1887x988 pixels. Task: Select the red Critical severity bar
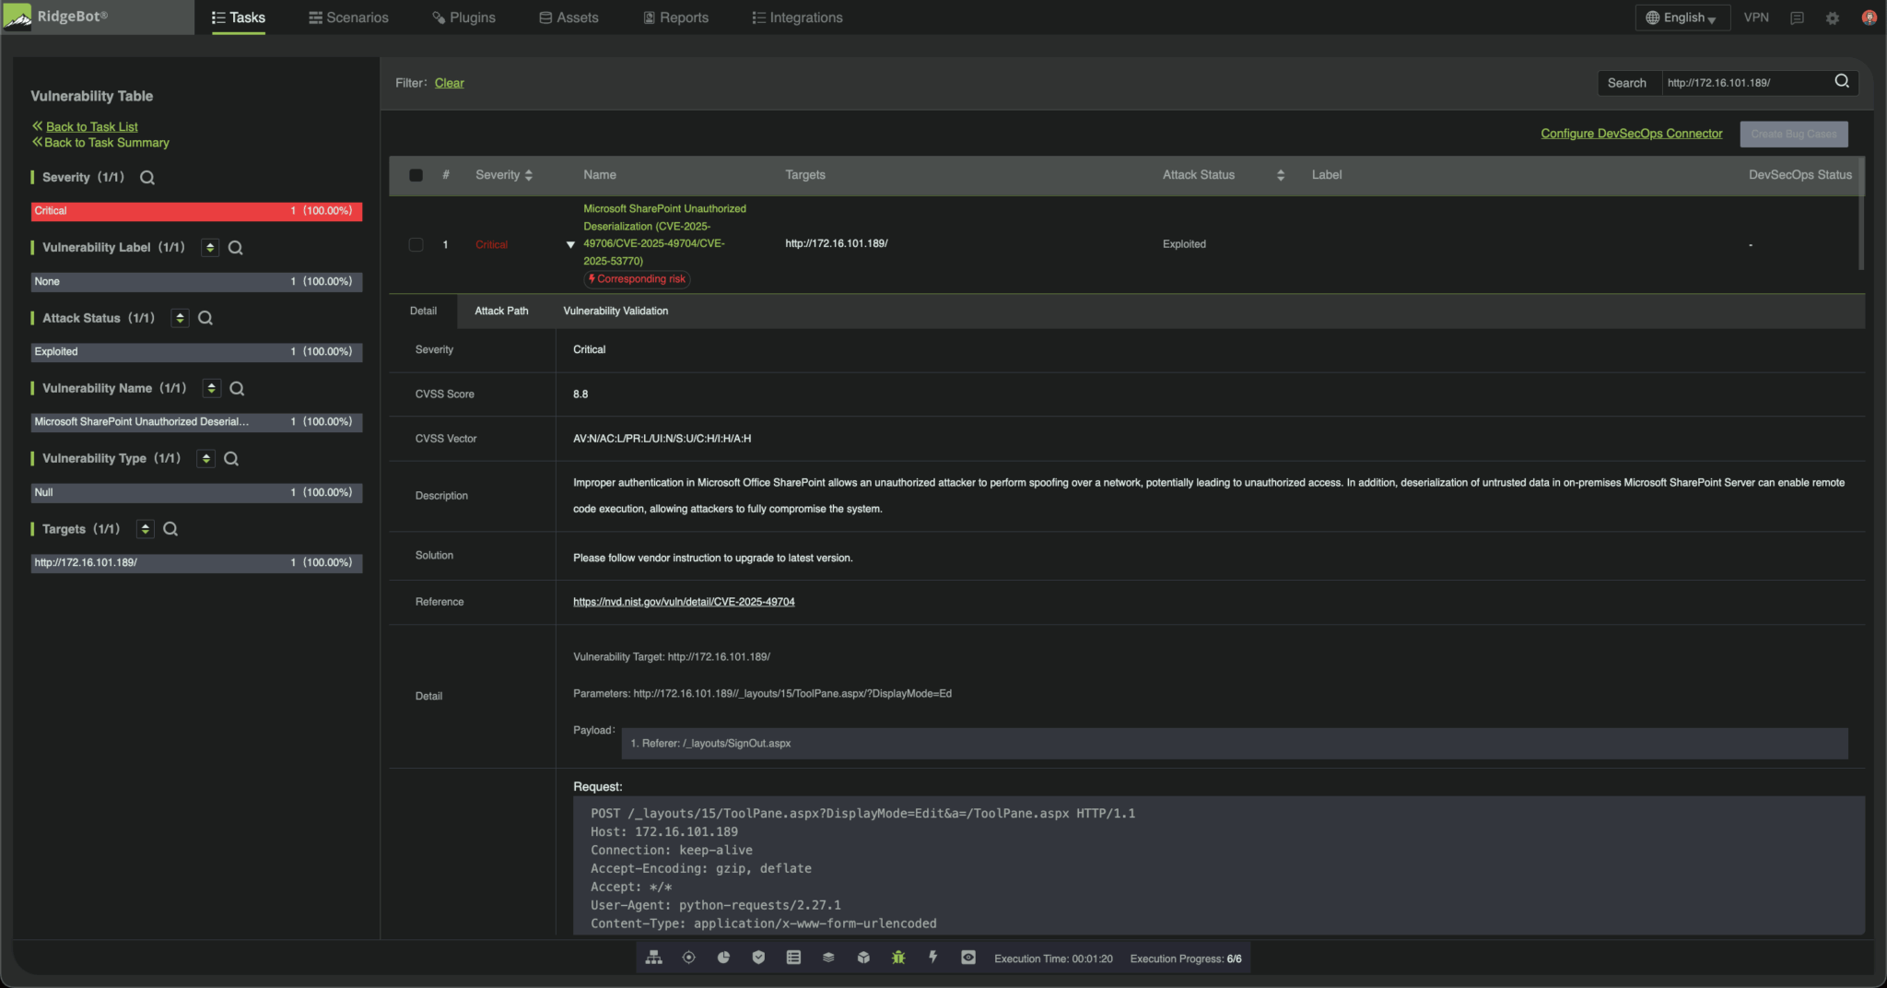(x=196, y=211)
